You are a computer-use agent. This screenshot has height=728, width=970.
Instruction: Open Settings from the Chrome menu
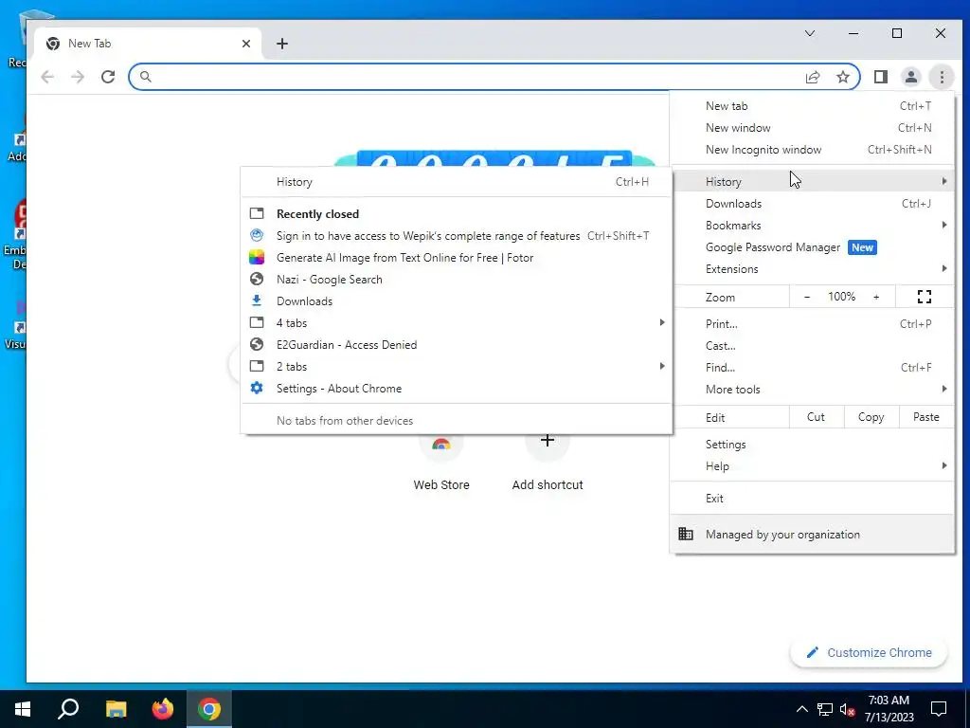tap(813, 445)
